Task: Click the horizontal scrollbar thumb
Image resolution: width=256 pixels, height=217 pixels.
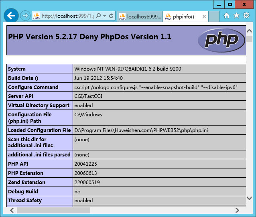Action: (x=53, y=210)
